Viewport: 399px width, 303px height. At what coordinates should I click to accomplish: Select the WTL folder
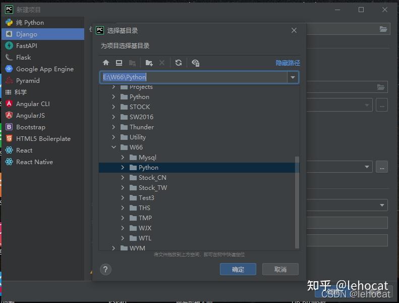(x=145, y=238)
